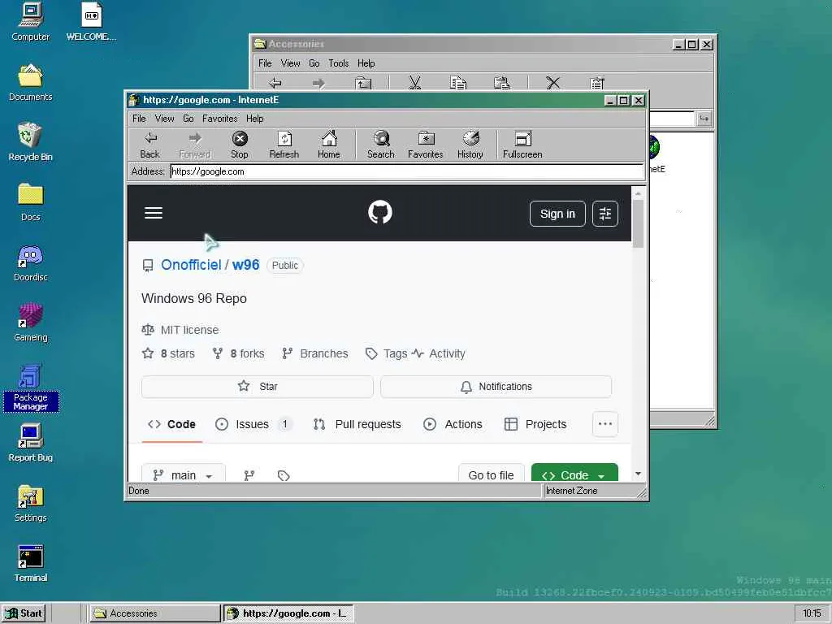Screen dimensions: 832x624
Task: Refresh the page in InternetE
Action: (284, 145)
